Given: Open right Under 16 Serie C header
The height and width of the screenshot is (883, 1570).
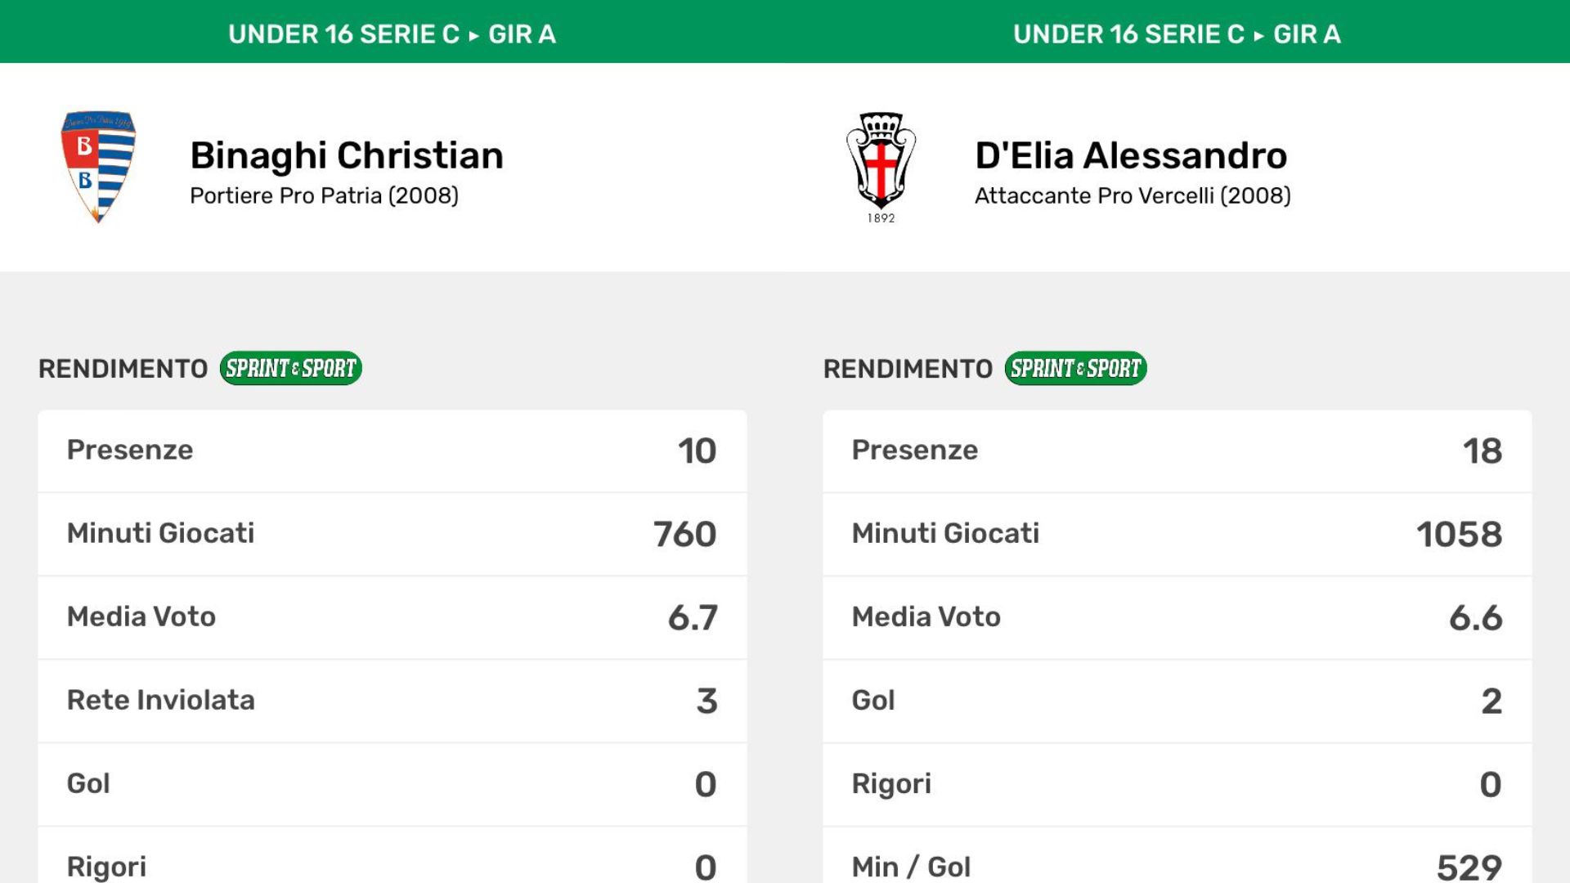Looking at the screenshot, I should click(x=1177, y=34).
